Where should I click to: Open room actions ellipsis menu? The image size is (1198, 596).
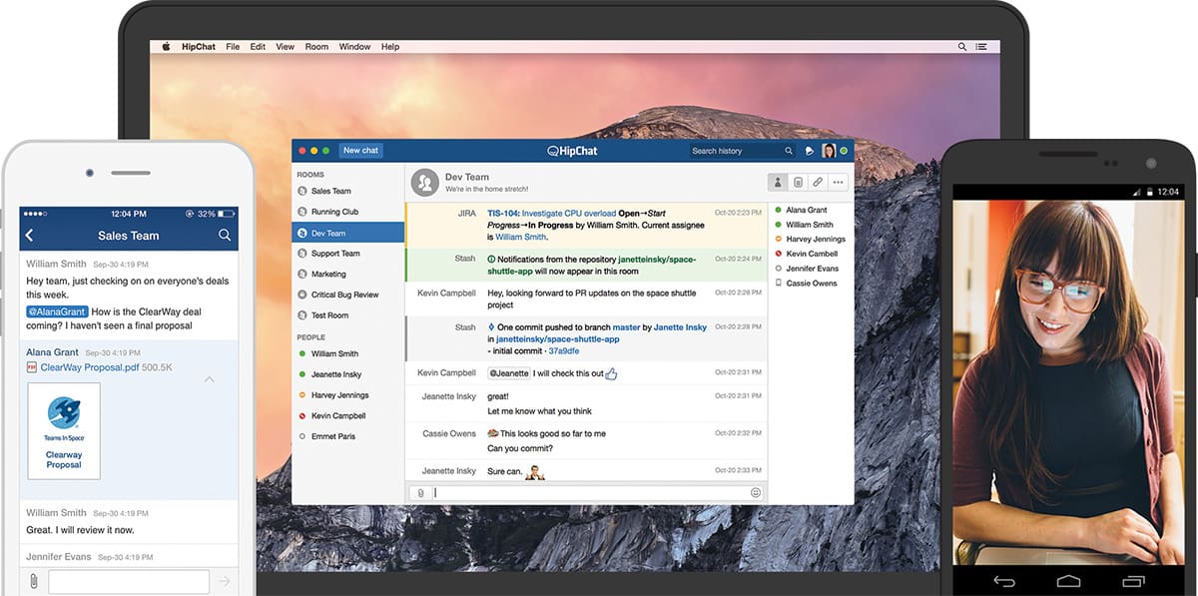838,182
